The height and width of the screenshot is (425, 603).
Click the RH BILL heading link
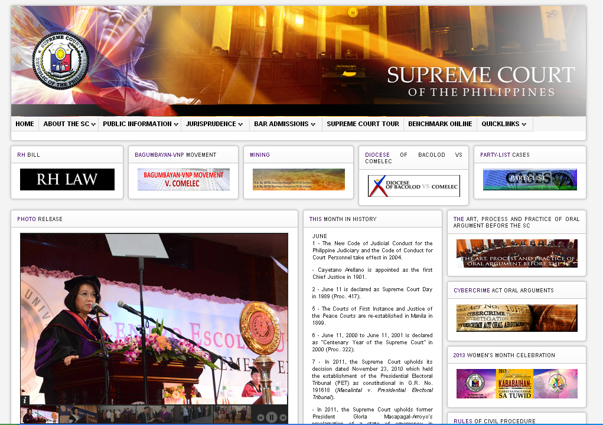[28, 154]
